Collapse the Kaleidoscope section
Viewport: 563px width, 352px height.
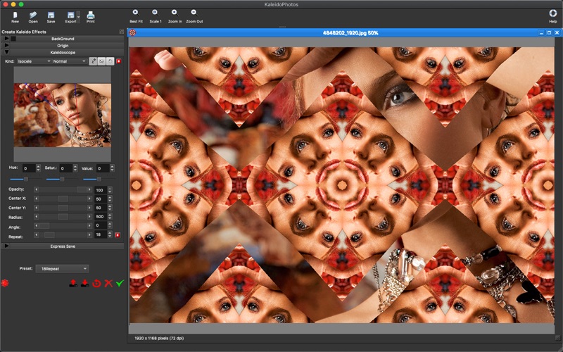point(6,52)
